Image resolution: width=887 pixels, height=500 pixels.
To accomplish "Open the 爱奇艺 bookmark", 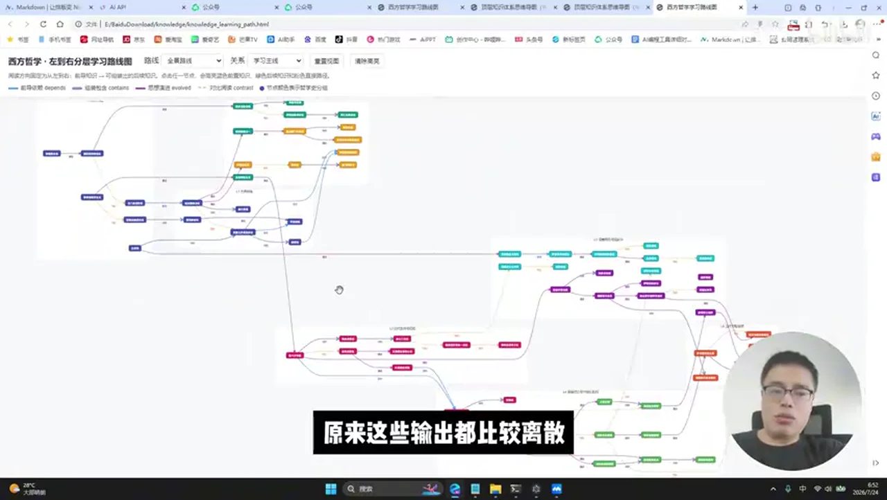I will point(205,39).
